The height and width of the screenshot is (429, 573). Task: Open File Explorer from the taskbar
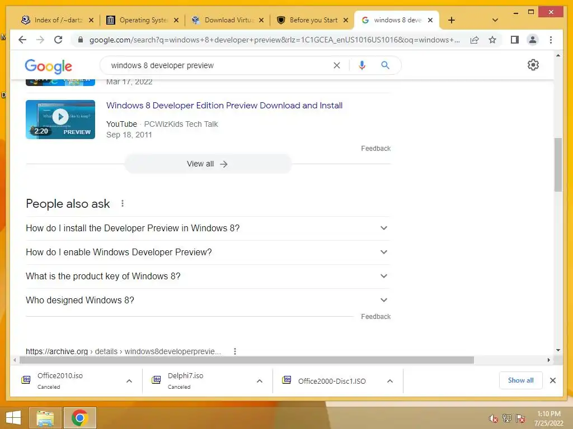tap(45, 418)
